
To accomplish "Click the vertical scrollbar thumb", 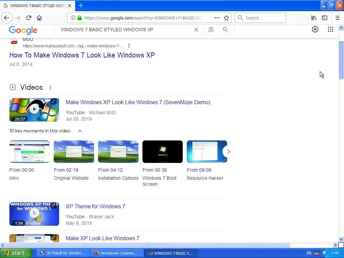I will tap(341, 60).
